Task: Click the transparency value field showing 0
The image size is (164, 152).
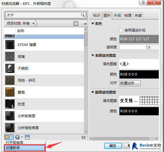Action: [x=153, y=47]
